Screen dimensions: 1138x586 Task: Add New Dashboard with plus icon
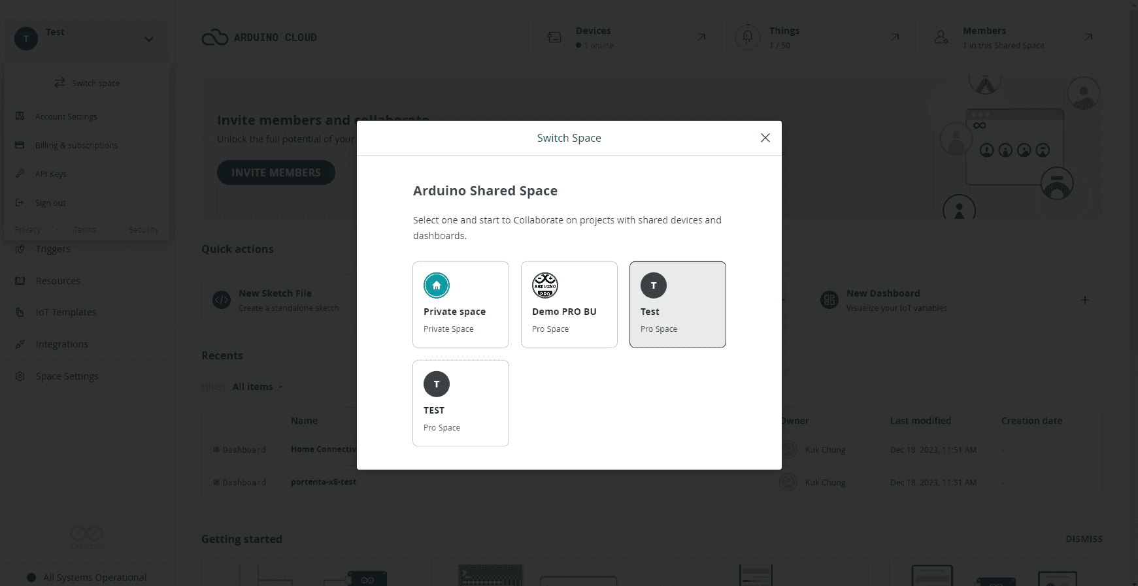[x=1084, y=301]
